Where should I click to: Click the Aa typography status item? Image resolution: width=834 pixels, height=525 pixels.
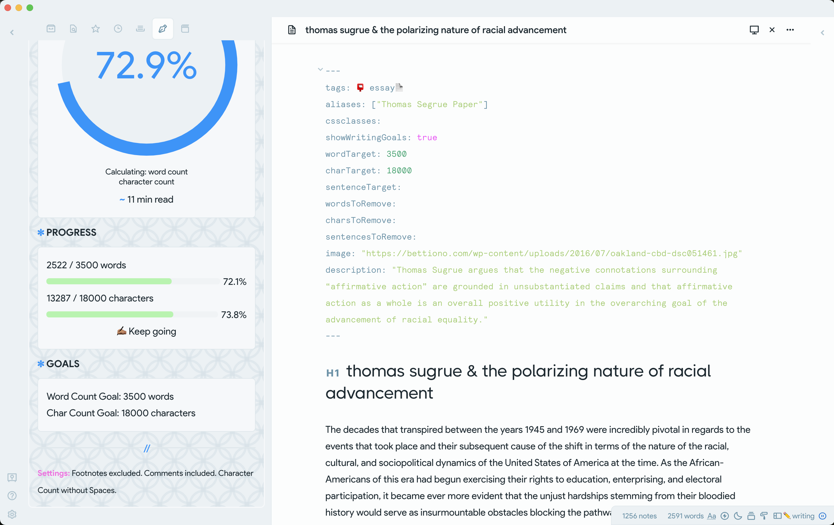(711, 516)
